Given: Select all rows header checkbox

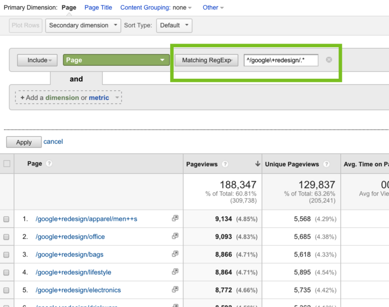Looking at the screenshot, I should point(7,164).
